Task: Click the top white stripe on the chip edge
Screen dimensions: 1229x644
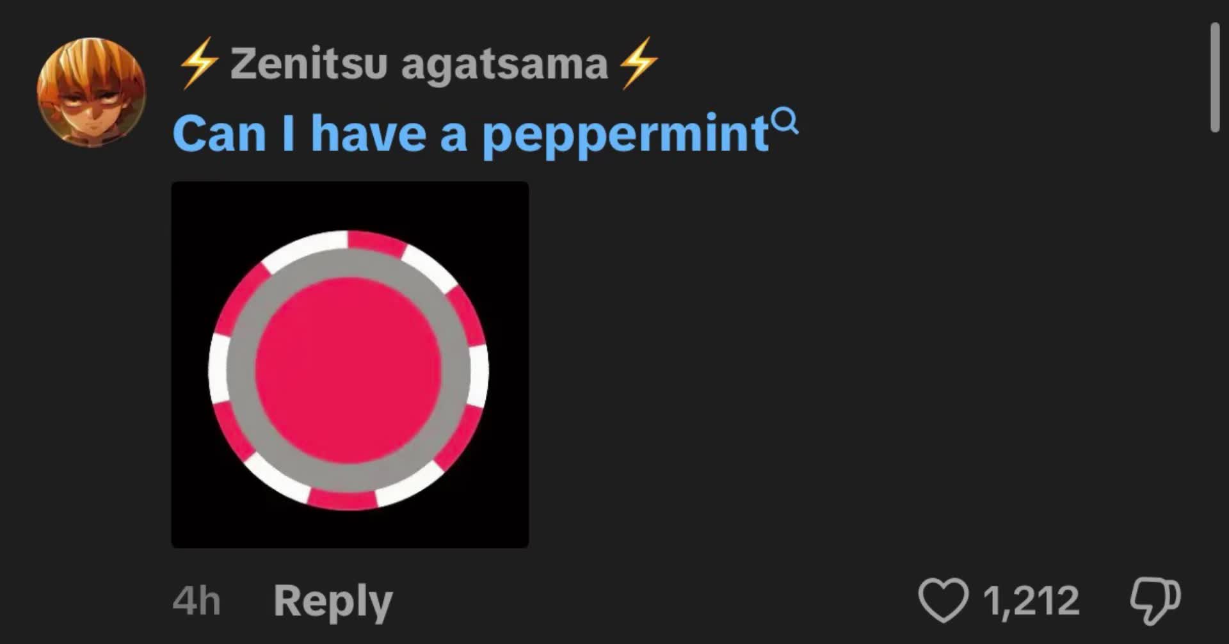Action: coord(304,245)
